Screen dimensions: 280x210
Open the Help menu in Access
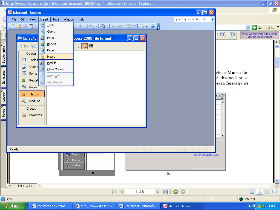(x=81, y=19)
